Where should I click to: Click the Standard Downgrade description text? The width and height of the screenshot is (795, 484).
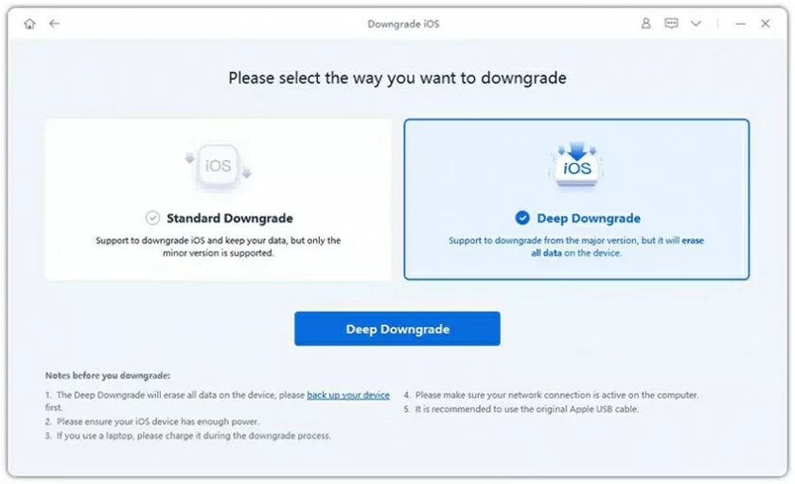218,246
